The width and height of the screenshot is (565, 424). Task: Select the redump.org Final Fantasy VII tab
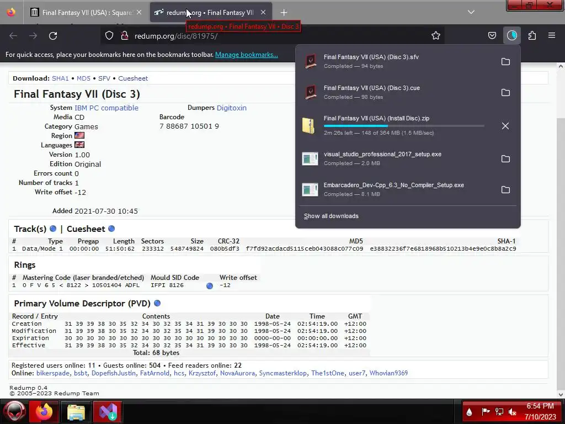[x=210, y=13]
